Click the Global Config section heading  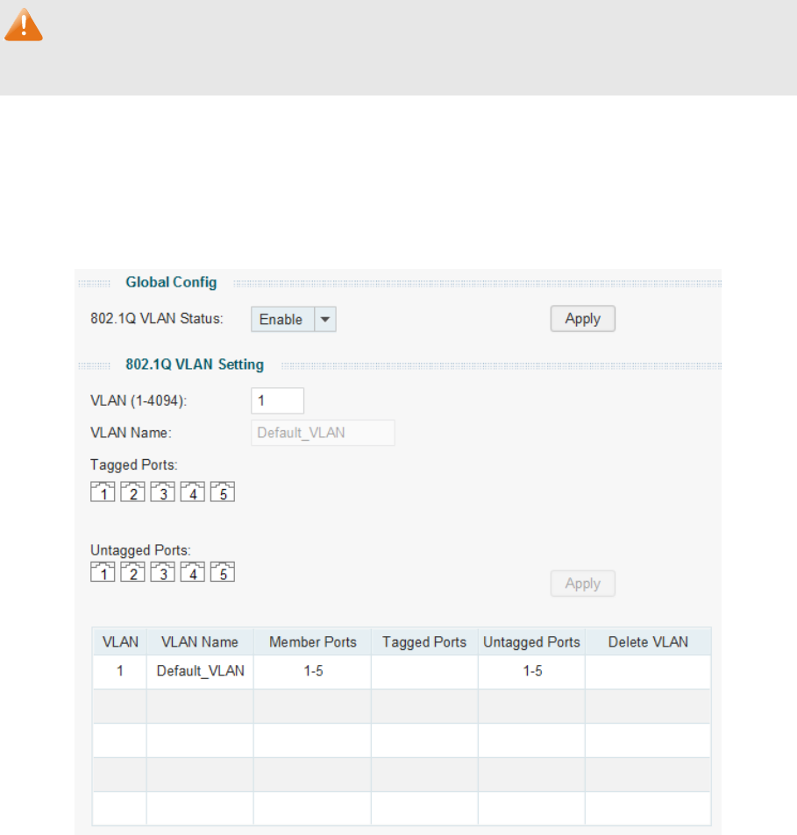pyautogui.click(x=171, y=282)
